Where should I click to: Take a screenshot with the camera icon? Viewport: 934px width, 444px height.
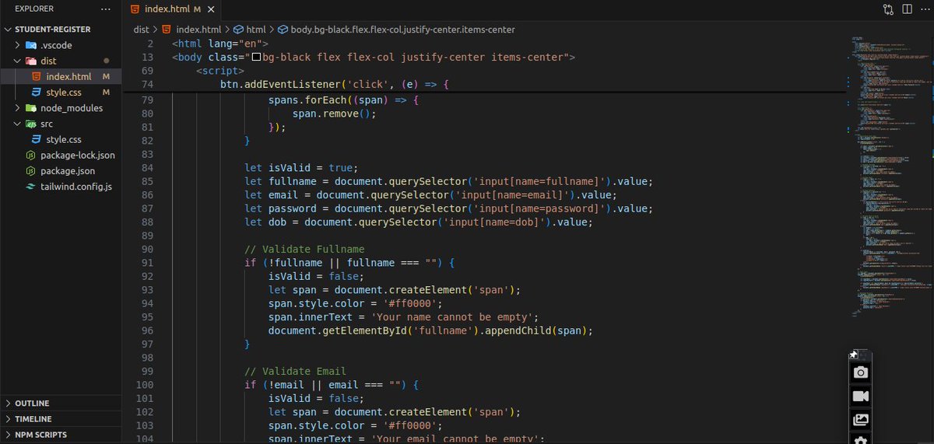coord(860,373)
